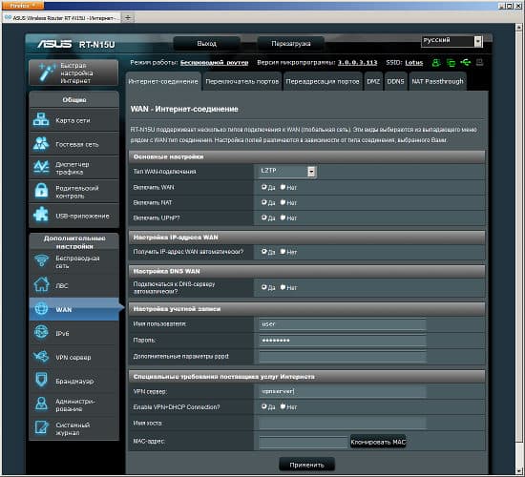525x477 pixels.
Task: Select 'Нет' for Включить WAN
Action: click(283, 187)
